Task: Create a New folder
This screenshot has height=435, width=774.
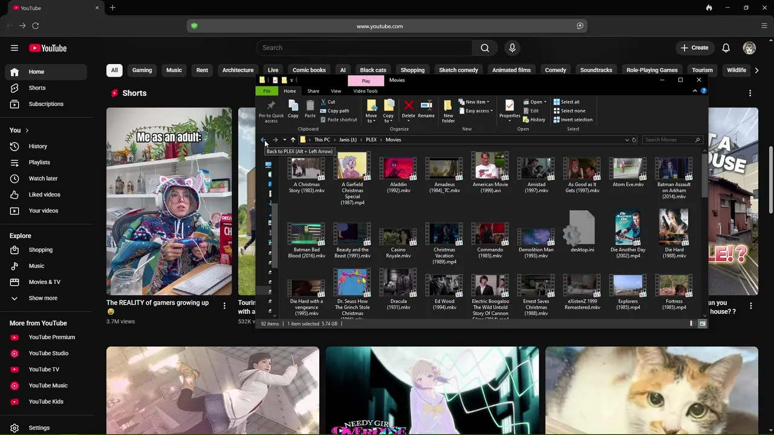Action: [x=448, y=111]
